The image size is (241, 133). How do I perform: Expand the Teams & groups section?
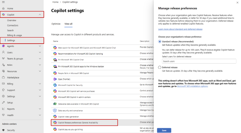40,59
